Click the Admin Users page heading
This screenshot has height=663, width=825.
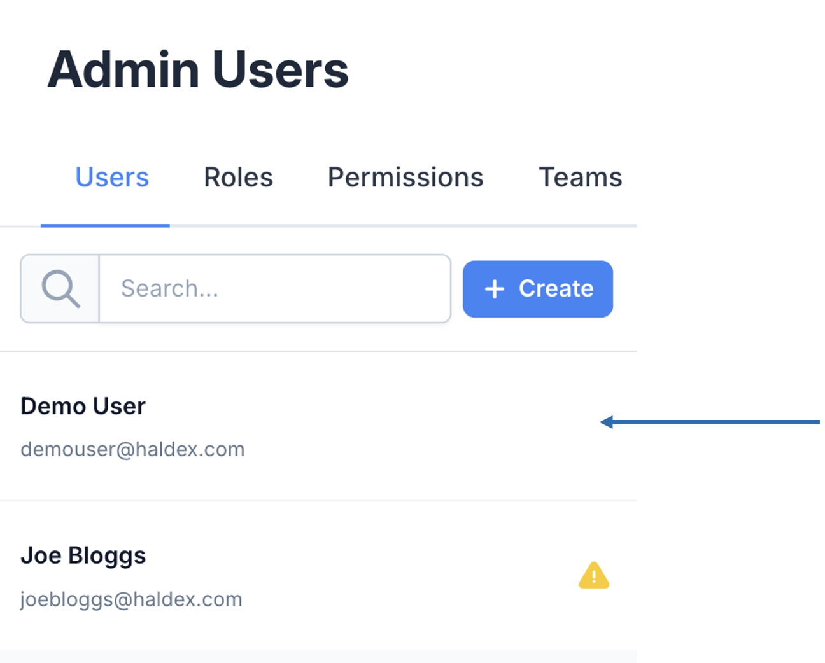(x=198, y=70)
